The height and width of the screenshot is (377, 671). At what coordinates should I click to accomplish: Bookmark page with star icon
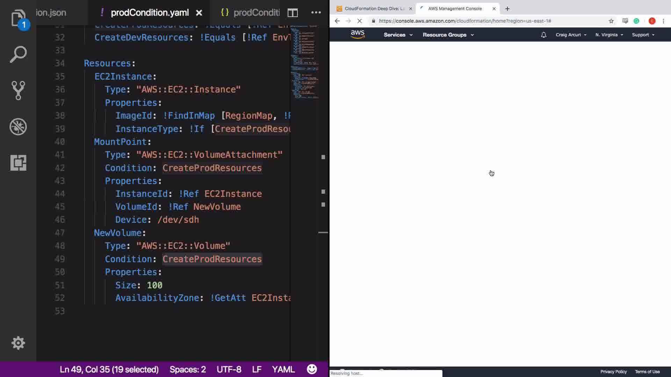[x=611, y=21]
